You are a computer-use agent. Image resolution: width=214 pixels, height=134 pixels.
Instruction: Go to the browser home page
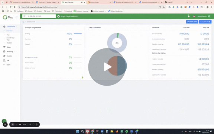point(14,7)
